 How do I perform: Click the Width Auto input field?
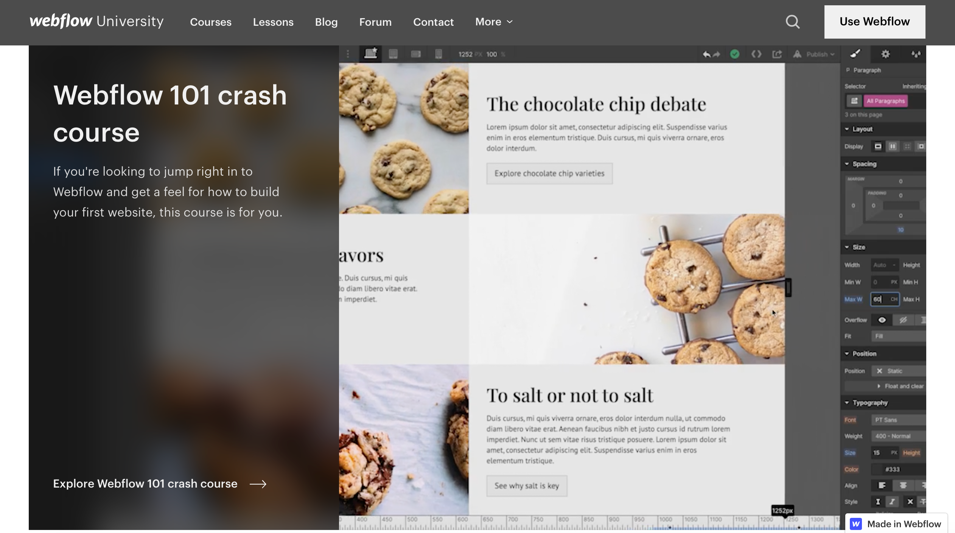click(x=885, y=265)
